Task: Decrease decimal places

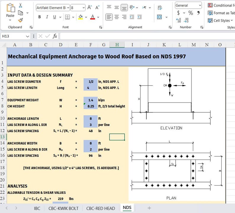Action: [x=186, y=20]
